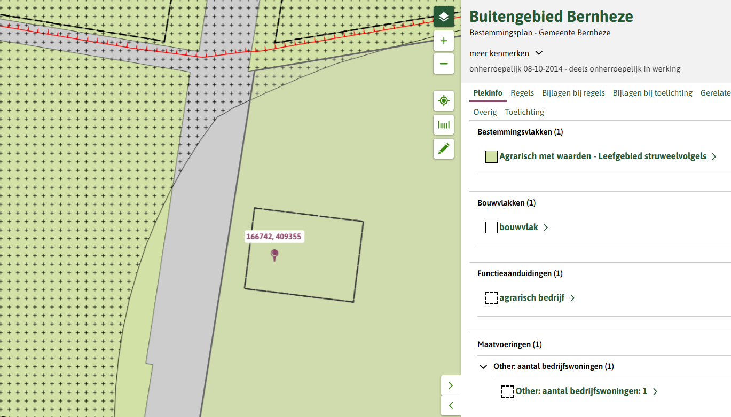This screenshot has height=417, width=731.
Task: Switch to the Regels tab
Action: [x=522, y=93]
